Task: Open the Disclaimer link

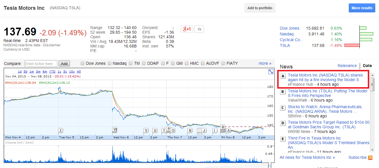Action: [x=52, y=45]
